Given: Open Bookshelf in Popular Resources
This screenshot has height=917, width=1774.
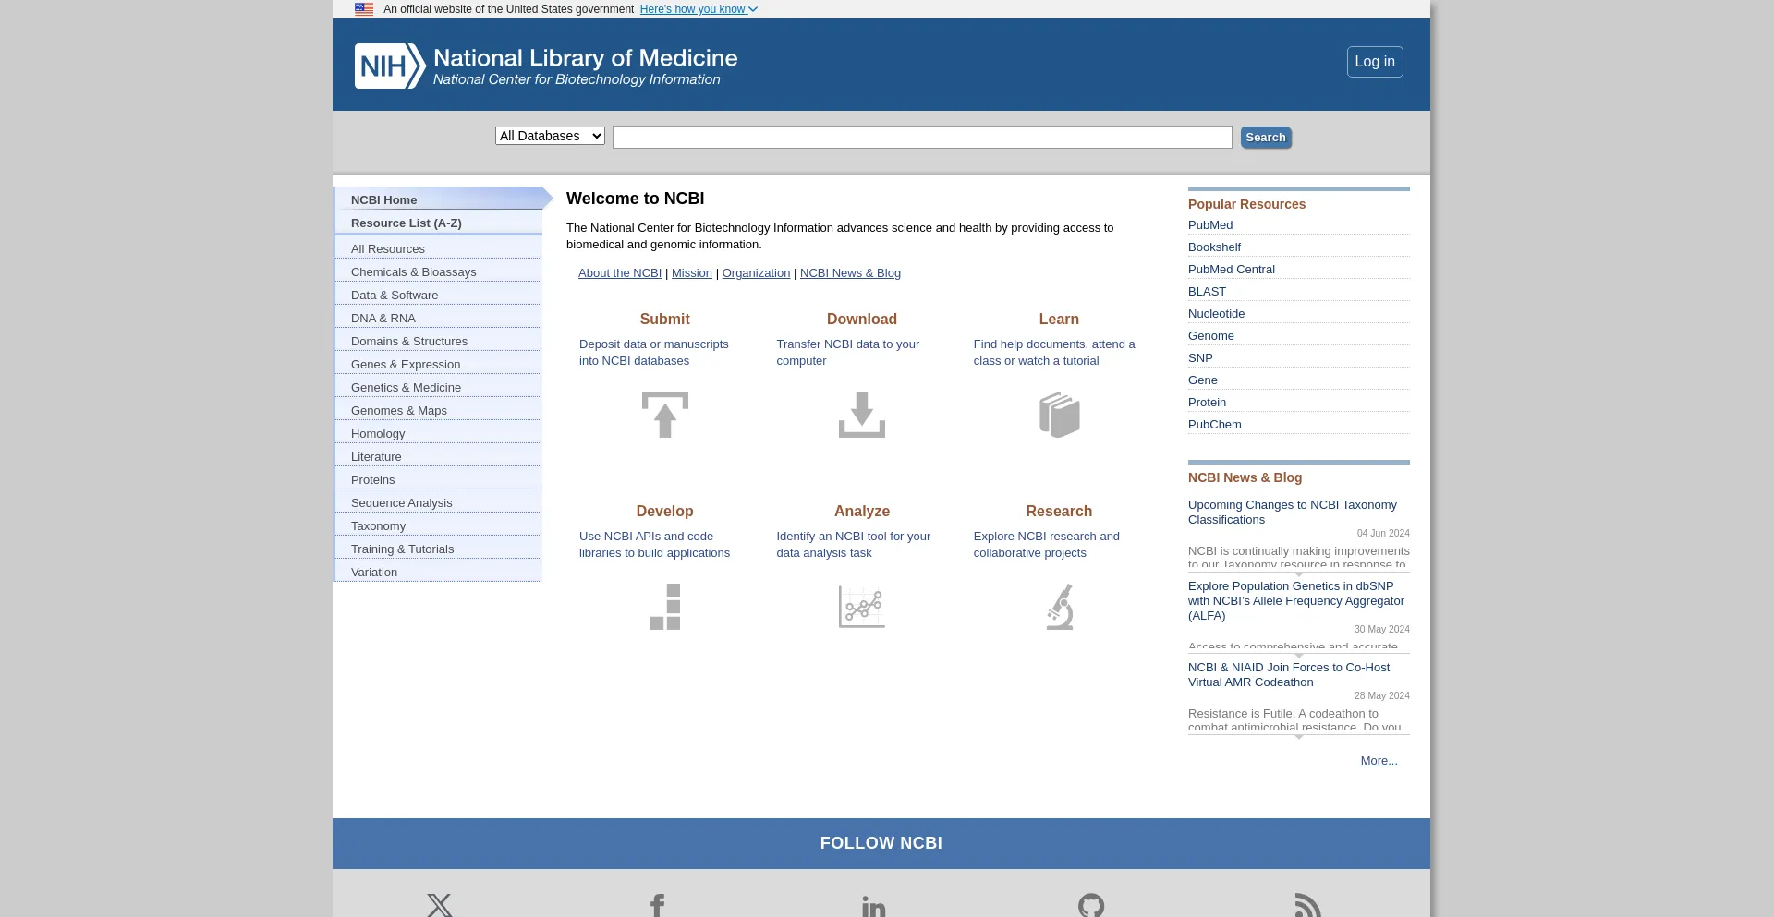Looking at the screenshot, I should tap(1214, 247).
